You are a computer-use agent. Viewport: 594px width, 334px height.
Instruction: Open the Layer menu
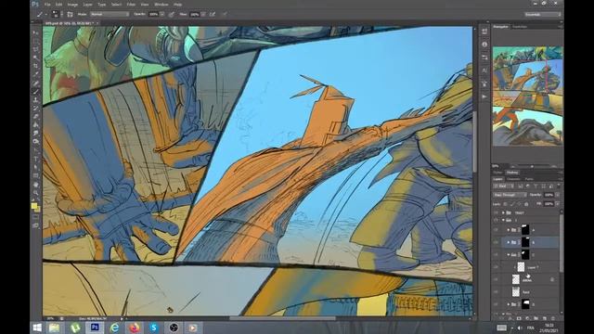[87, 5]
